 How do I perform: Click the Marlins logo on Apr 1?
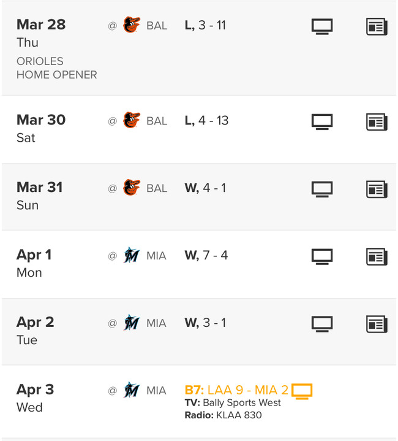click(x=131, y=255)
